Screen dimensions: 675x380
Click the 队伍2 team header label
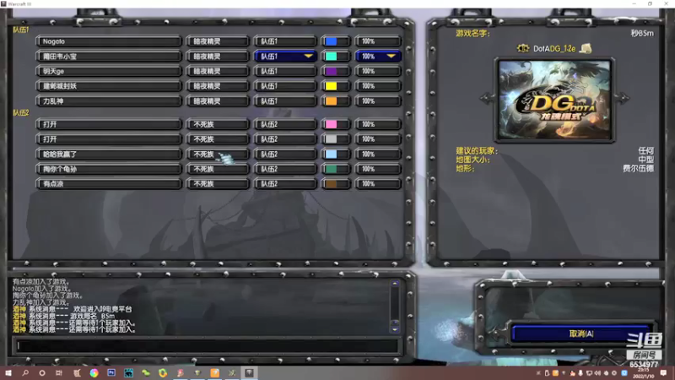(x=20, y=112)
